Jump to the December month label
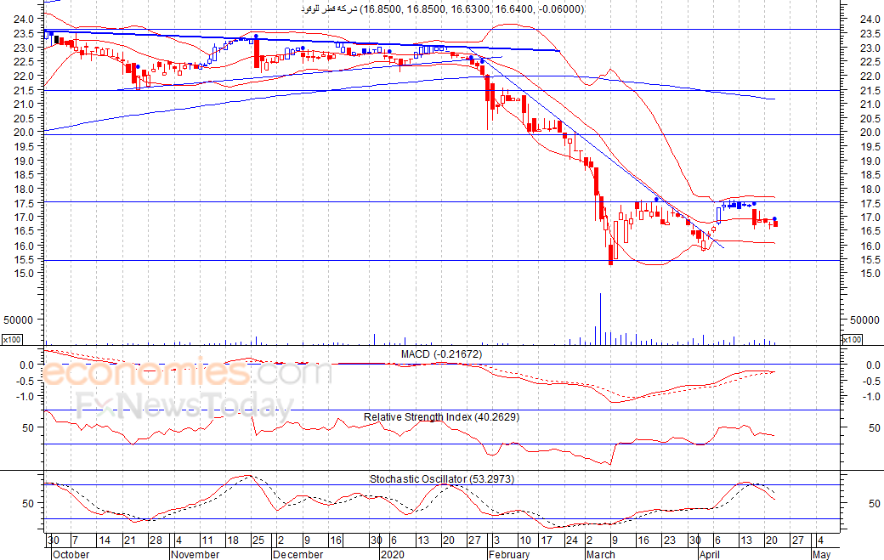This screenshot has width=884, height=560. [299, 554]
